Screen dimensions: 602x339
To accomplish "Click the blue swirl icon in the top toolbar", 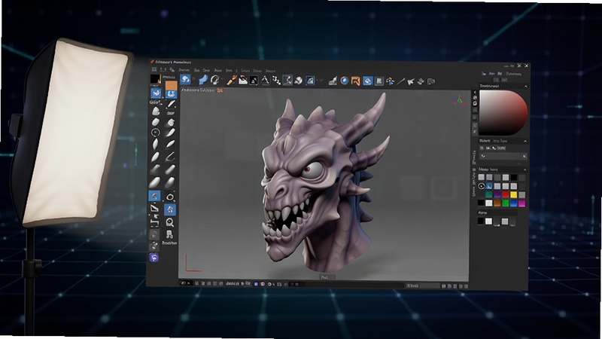I will tap(185, 80).
